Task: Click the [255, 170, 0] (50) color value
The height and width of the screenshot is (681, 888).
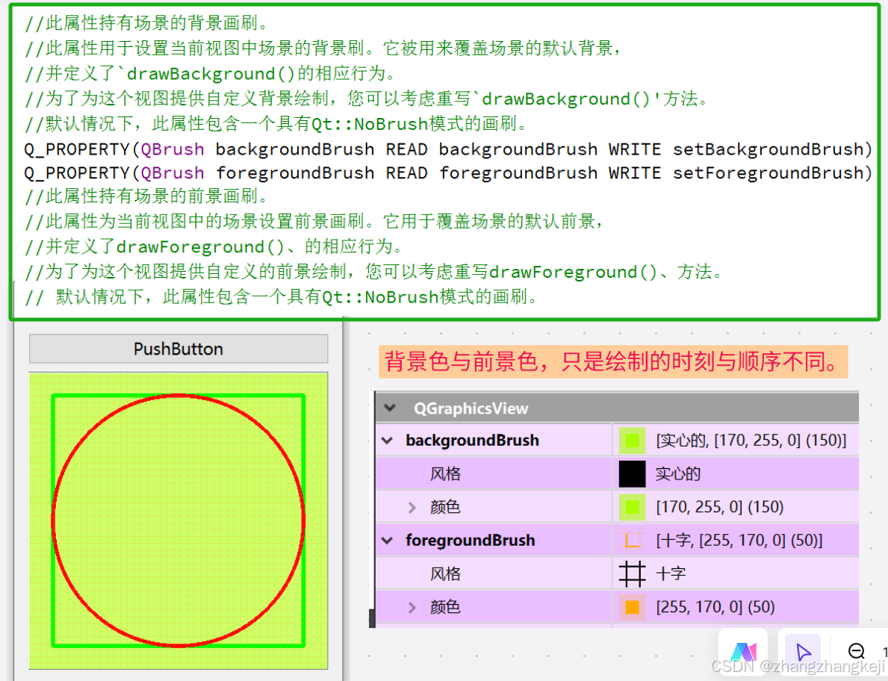Action: pos(715,607)
